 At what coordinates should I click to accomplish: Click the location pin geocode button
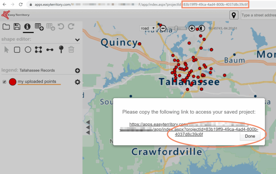[x=234, y=15]
